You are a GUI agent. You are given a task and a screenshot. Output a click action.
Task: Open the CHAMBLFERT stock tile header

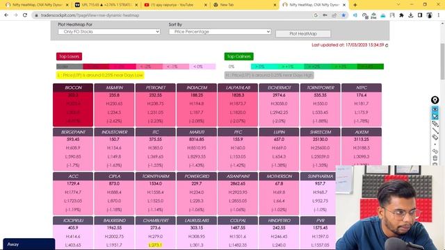pos(156,220)
